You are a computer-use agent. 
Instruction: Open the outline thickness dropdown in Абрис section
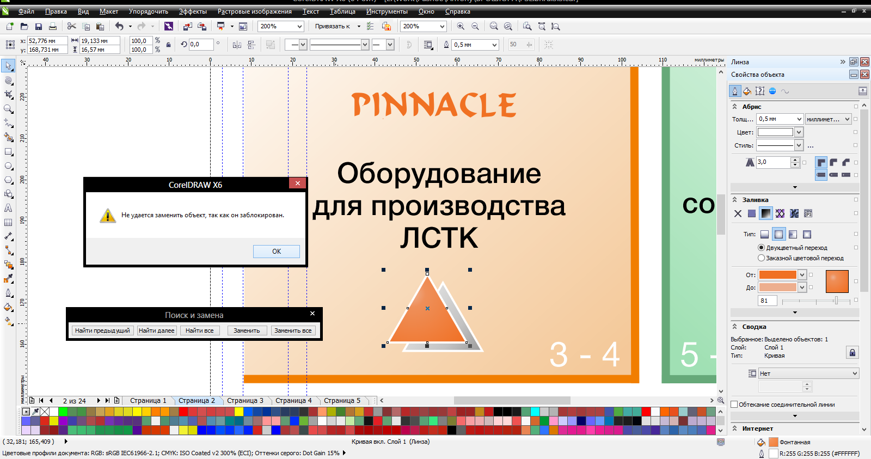(x=799, y=119)
